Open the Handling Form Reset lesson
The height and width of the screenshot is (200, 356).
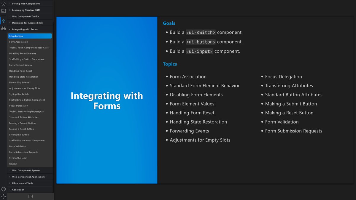pyautogui.click(x=30, y=71)
